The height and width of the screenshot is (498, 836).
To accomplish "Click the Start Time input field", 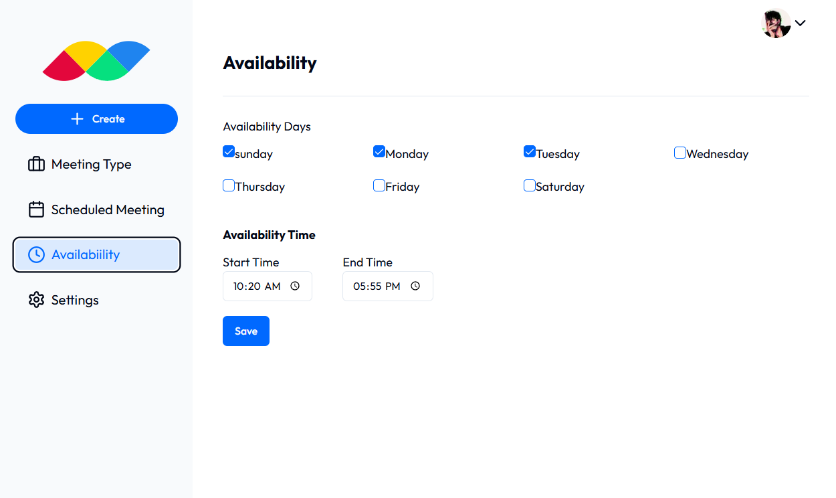I will tap(257, 286).
